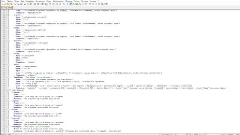Click the Replace toolbar icon
Image resolution: width=240 pixels, height=135 pixels.
click(46, 4)
